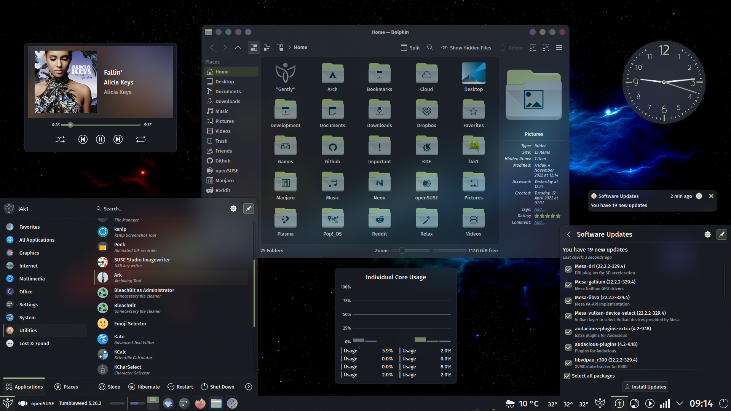Viewport: 731px width, 411px height.
Task: Go back from Software Updates panel
Action: pos(568,234)
